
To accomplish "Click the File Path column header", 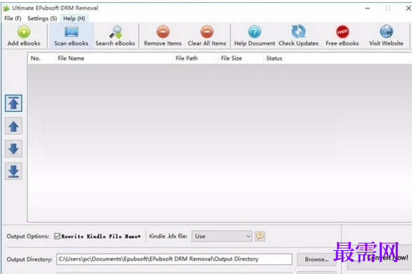I will (195, 58).
